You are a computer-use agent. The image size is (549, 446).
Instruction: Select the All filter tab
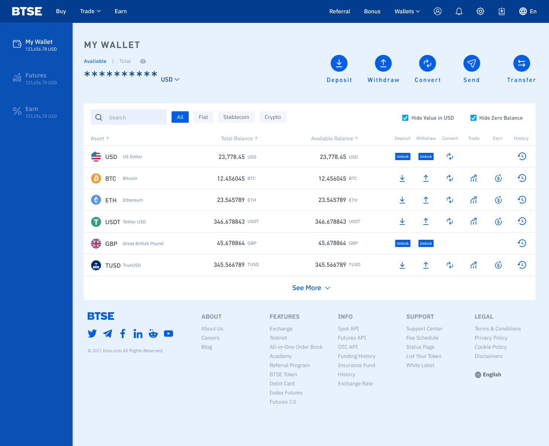pos(180,117)
